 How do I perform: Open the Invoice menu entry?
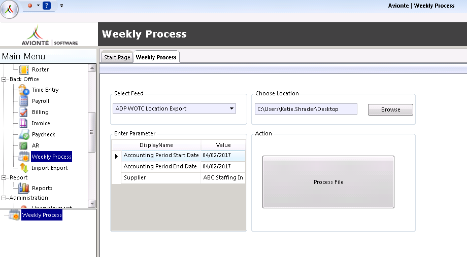pos(41,123)
